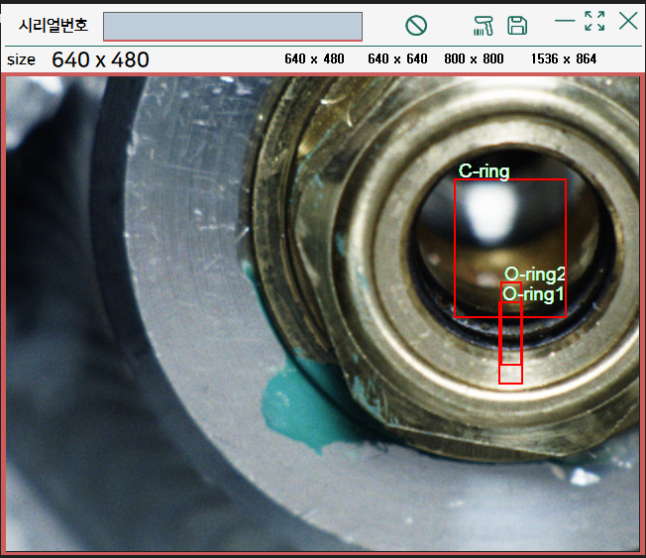Click the camera inspection image view
646x558 pixels.
[323, 313]
